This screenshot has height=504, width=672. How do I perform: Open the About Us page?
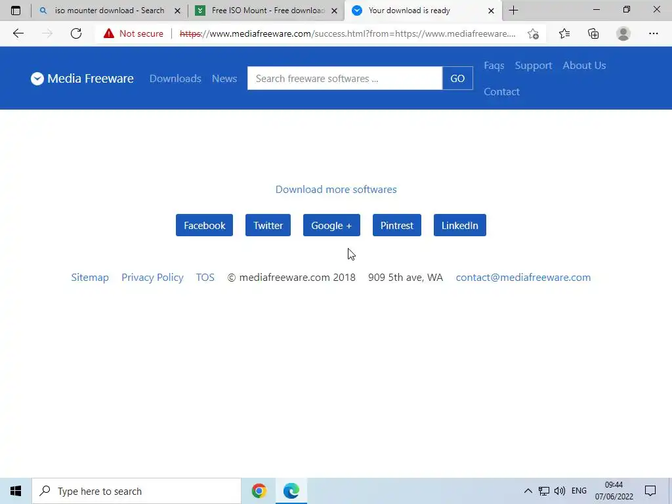coord(584,66)
